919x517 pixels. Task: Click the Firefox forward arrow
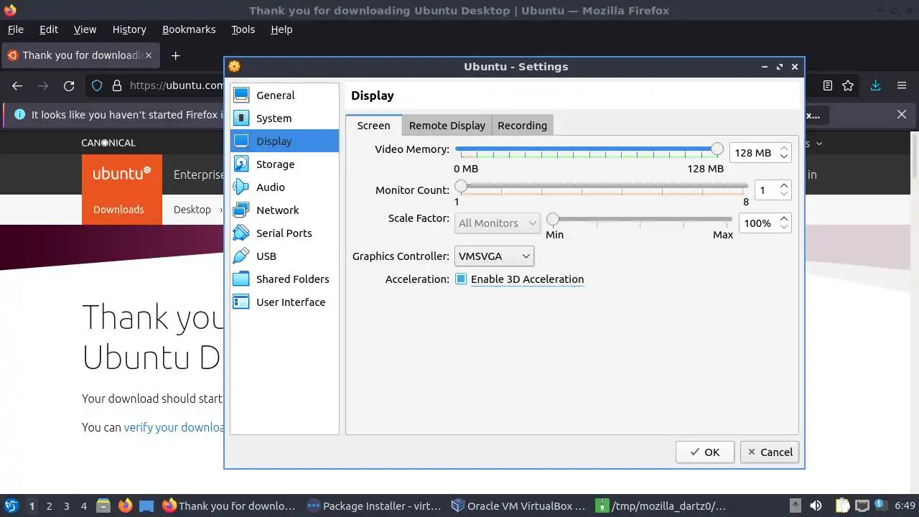pyautogui.click(x=43, y=85)
